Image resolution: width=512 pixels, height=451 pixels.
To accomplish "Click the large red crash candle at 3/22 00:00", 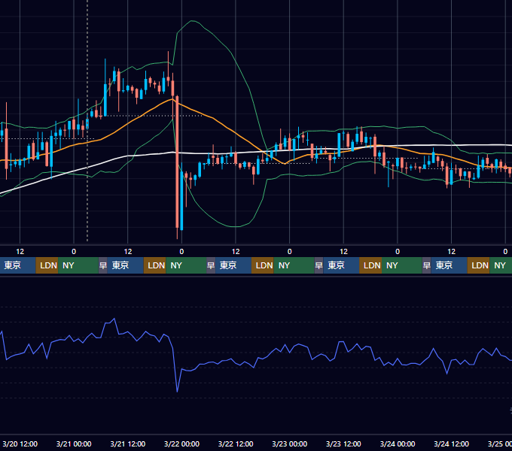I will click(x=177, y=162).
